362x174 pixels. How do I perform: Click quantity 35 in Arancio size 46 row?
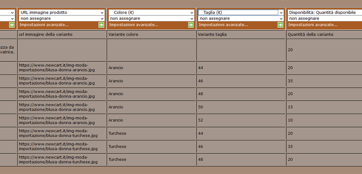pyautogui.click(x=290, y=81)
